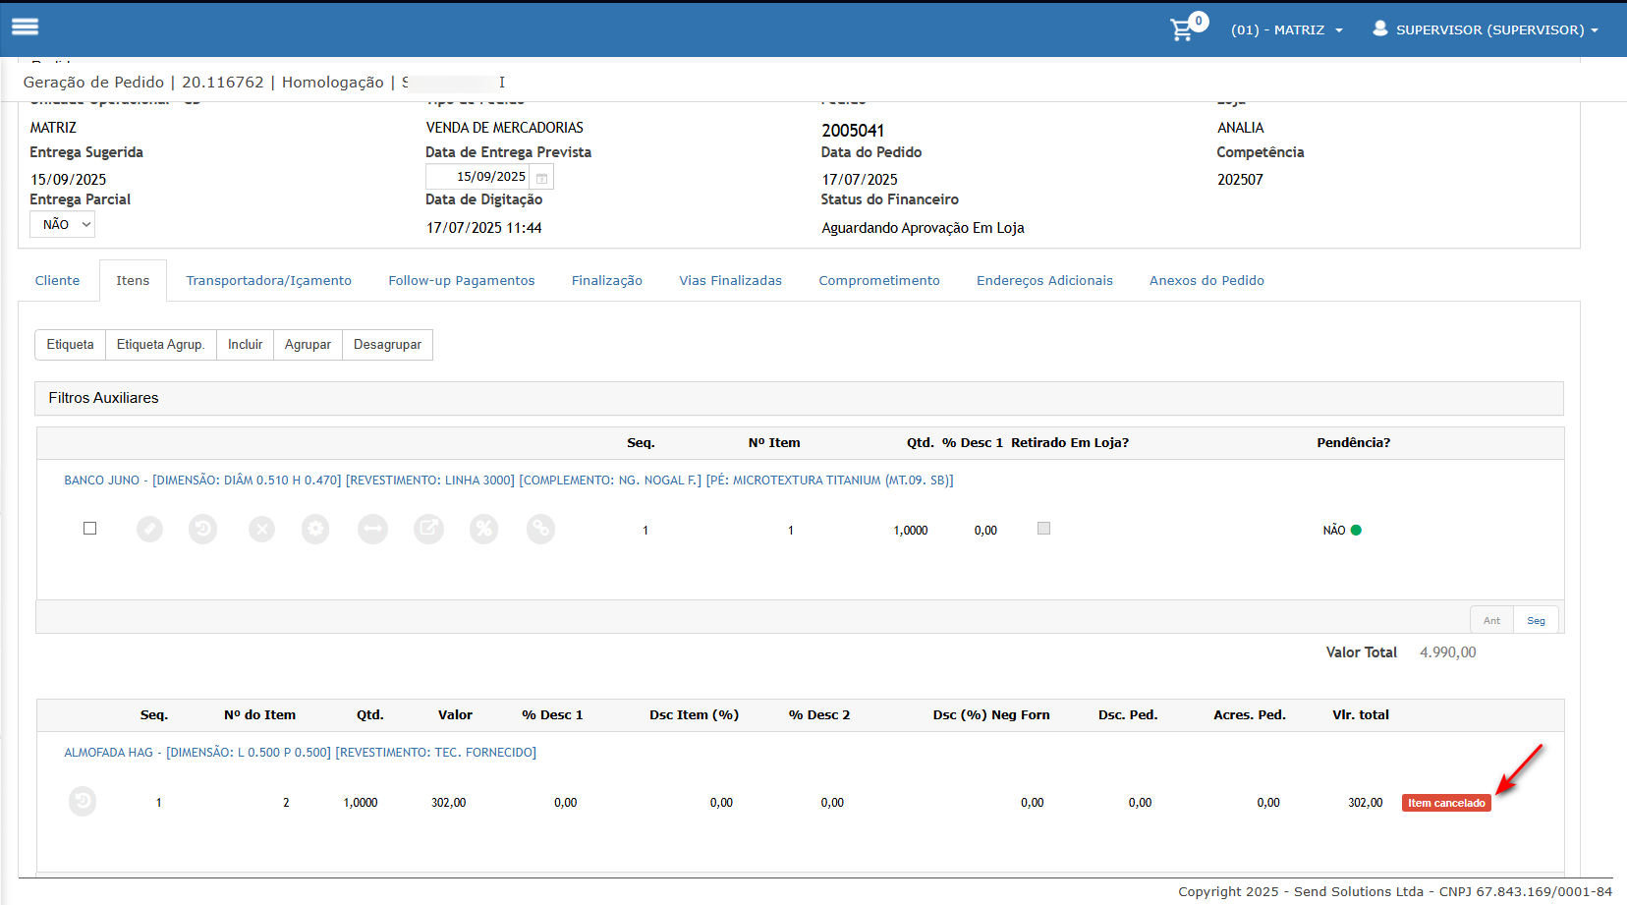Open the Transportadora/Içamento tab

pyautogui.click(x=269, y=281)
